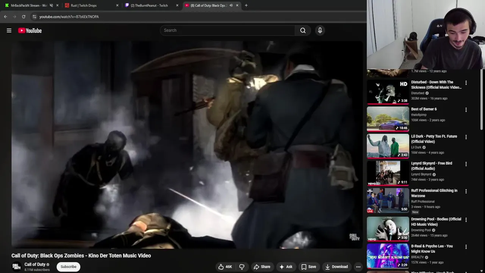Close the Rust Twitch Drops tab

click(x=117, y=5)
